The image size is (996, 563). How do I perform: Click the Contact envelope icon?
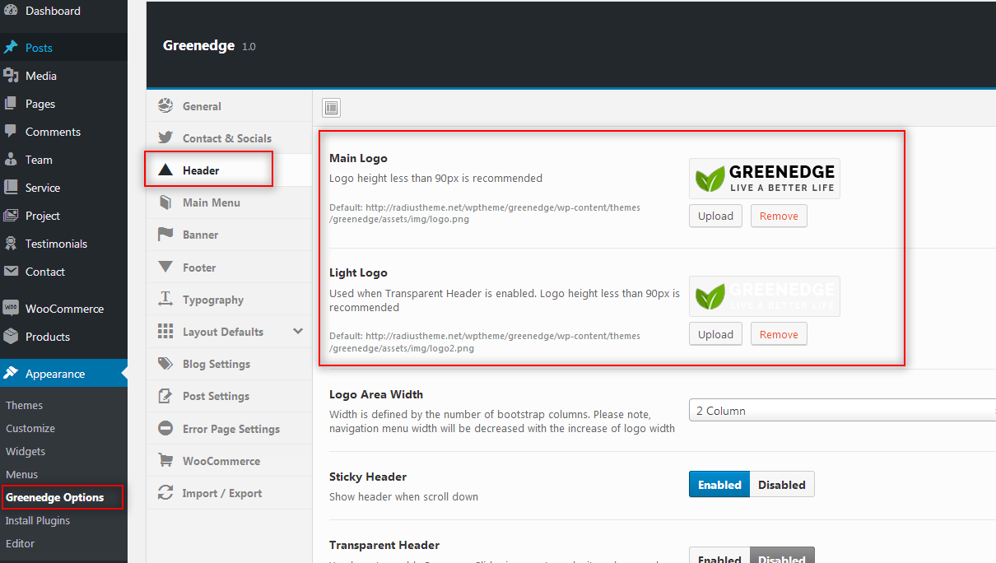click(11, 272)
